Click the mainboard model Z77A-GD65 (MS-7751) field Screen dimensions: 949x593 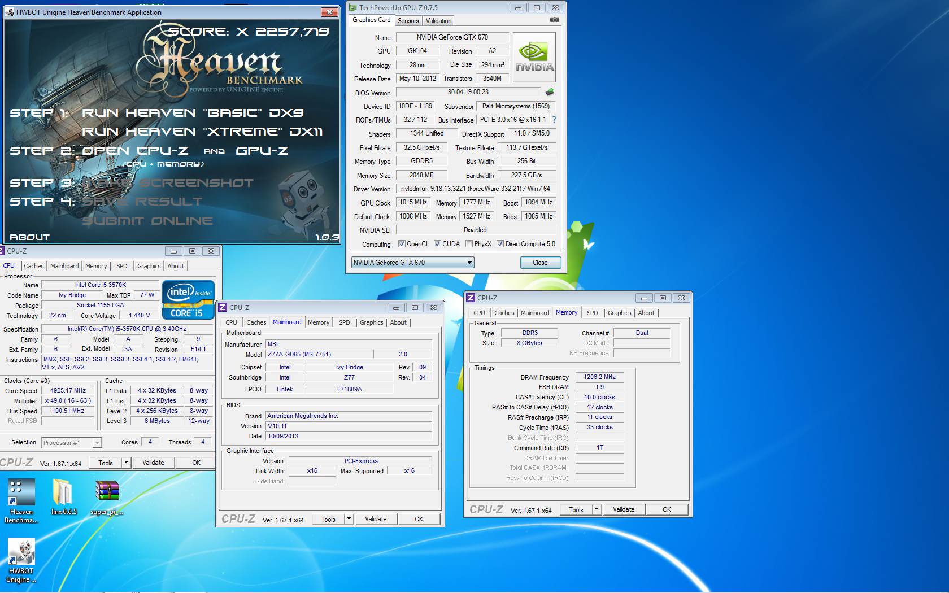point(319,354)
